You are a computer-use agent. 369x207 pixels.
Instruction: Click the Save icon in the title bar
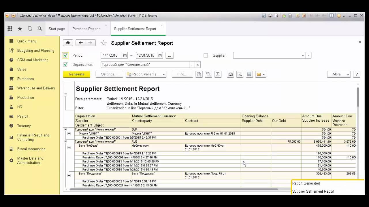pyautogui.click(x=264, y=16)
